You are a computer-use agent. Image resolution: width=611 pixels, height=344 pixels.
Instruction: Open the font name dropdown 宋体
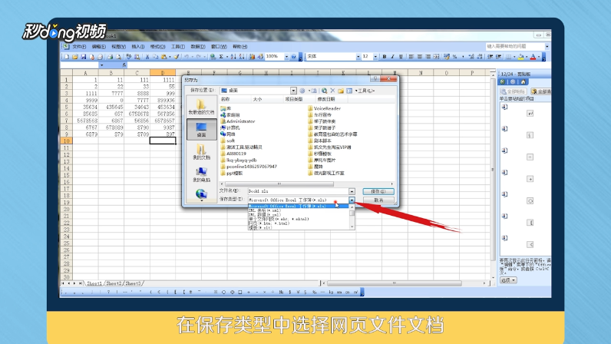coord(358,57)
